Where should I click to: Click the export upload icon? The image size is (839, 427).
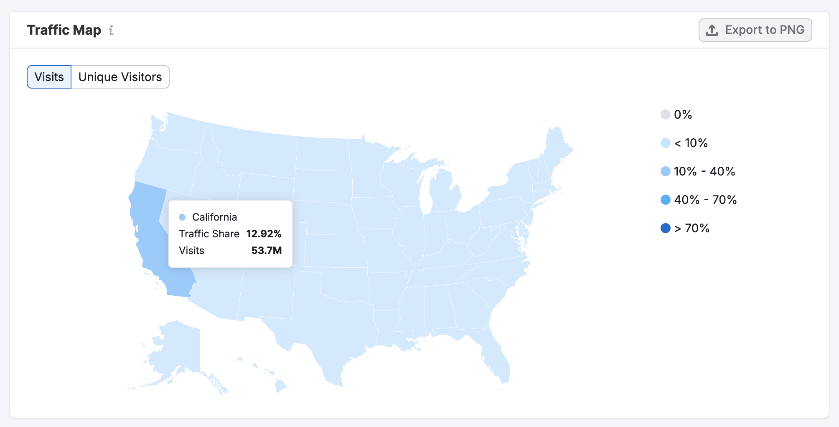[712, 30]
